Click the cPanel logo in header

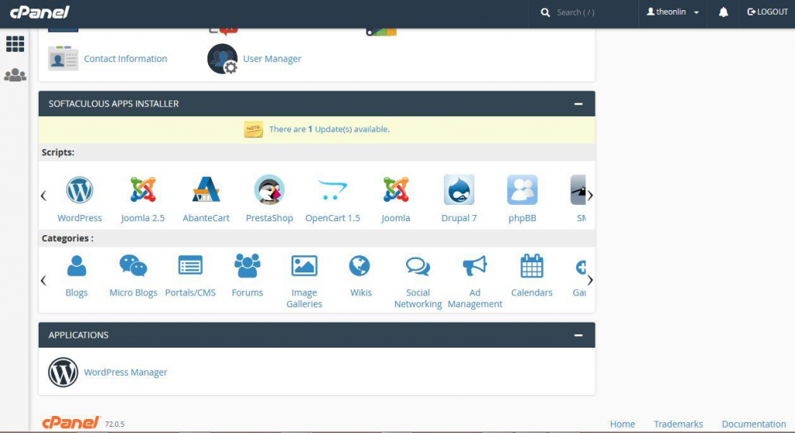[40, 12]
